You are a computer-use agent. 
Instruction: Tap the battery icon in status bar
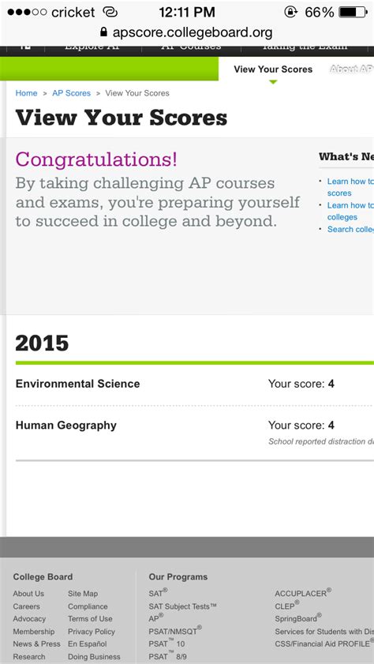353,13
